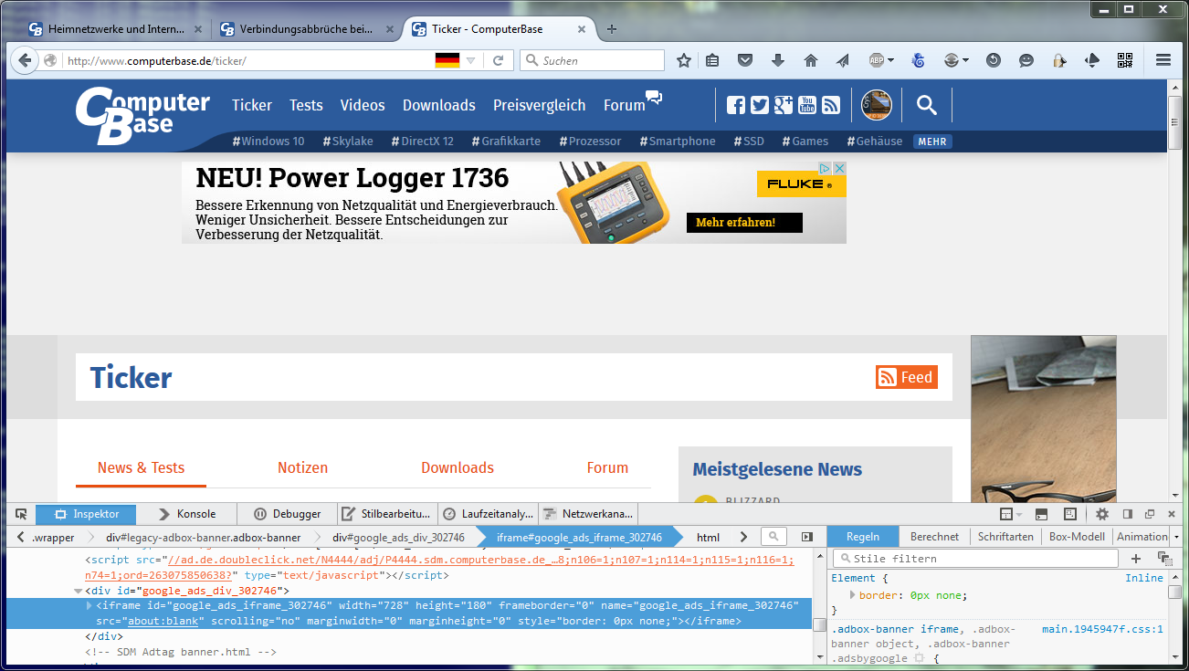Image resolution: width=1189 pixels, height=671 pixels.
Task: Expand the border property triangle
Action: tap(852, 595)
